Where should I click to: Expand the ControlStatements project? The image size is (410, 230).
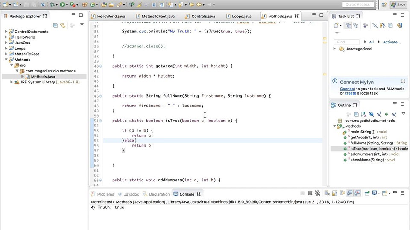(x=6, y=31)
